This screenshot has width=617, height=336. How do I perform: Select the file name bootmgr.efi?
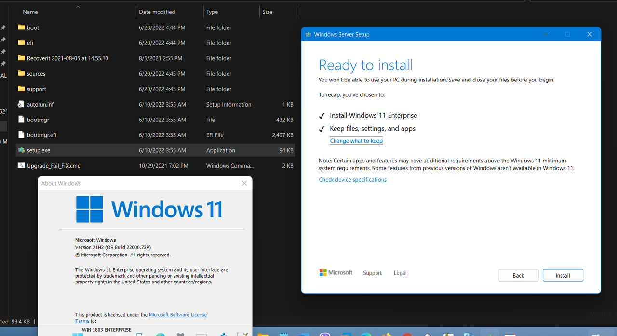pos(41,135)
